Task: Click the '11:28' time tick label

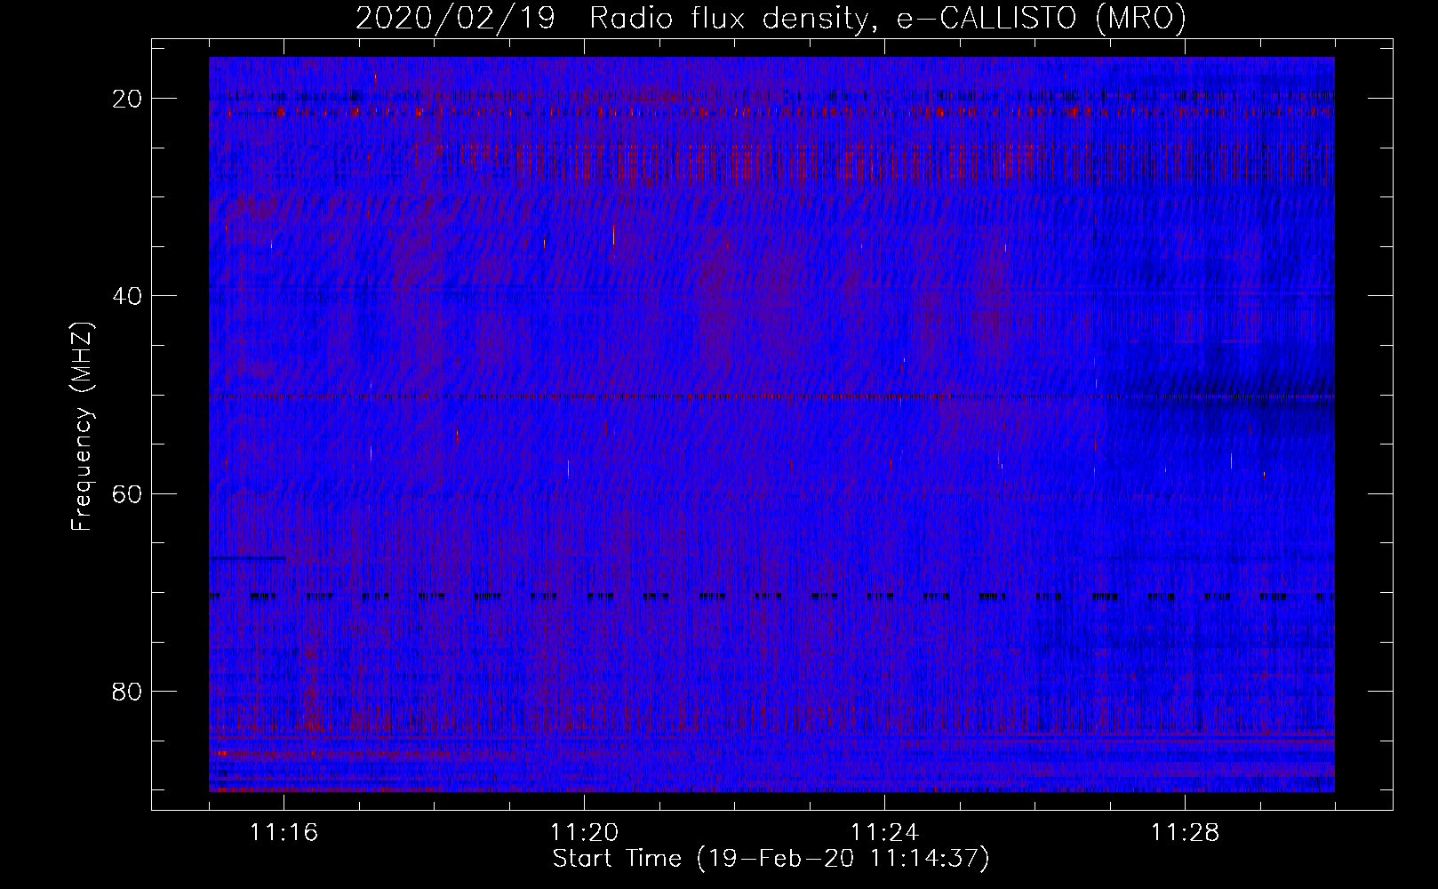Action: click(x=1186, y=833)
